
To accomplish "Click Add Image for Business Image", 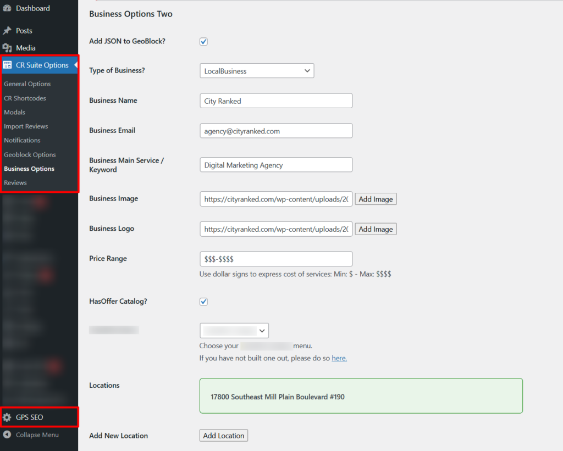I will (x=376, y=199).
